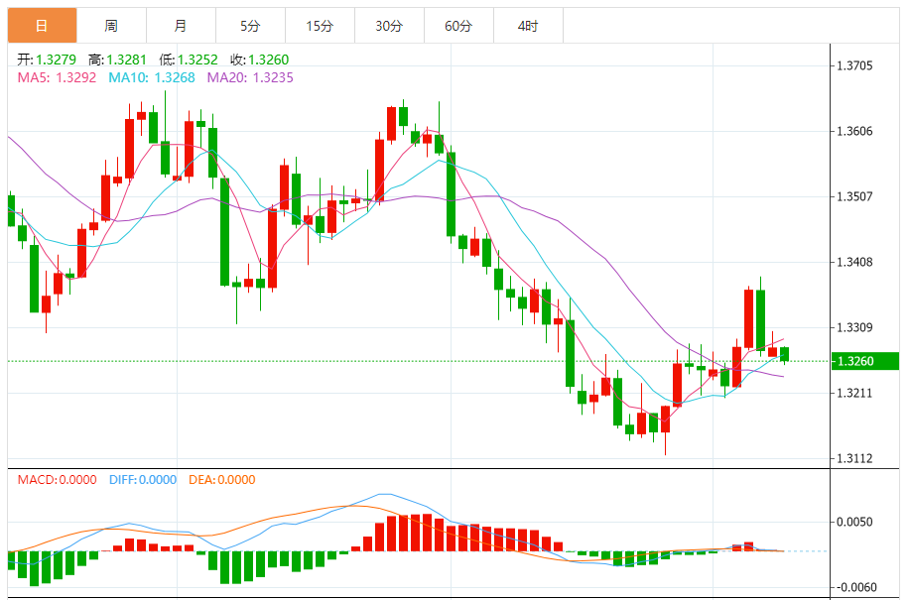
Task: Click the DIFF:0.0000 label
Action: click(x=143, y=480)
